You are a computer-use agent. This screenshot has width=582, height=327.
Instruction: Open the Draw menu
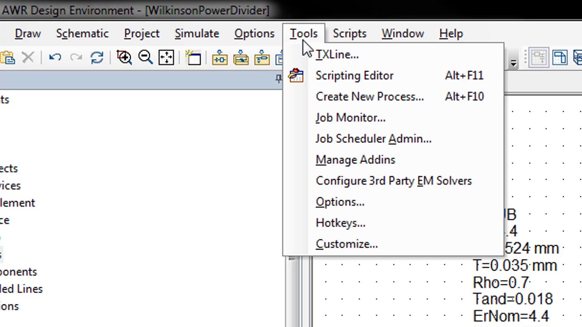pos(28,34)
